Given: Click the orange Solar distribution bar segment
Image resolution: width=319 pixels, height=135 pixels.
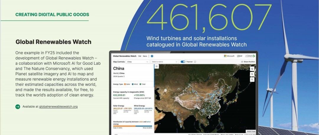Looking at the screenshot, I should pos(124,126).
